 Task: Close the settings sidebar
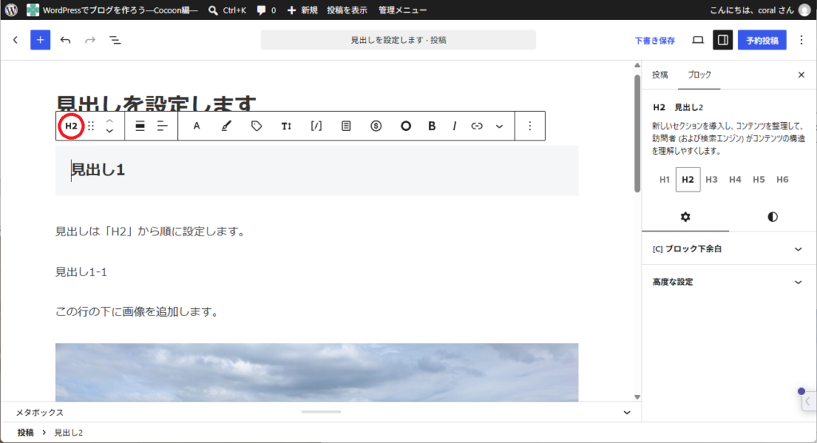(801, 75)
